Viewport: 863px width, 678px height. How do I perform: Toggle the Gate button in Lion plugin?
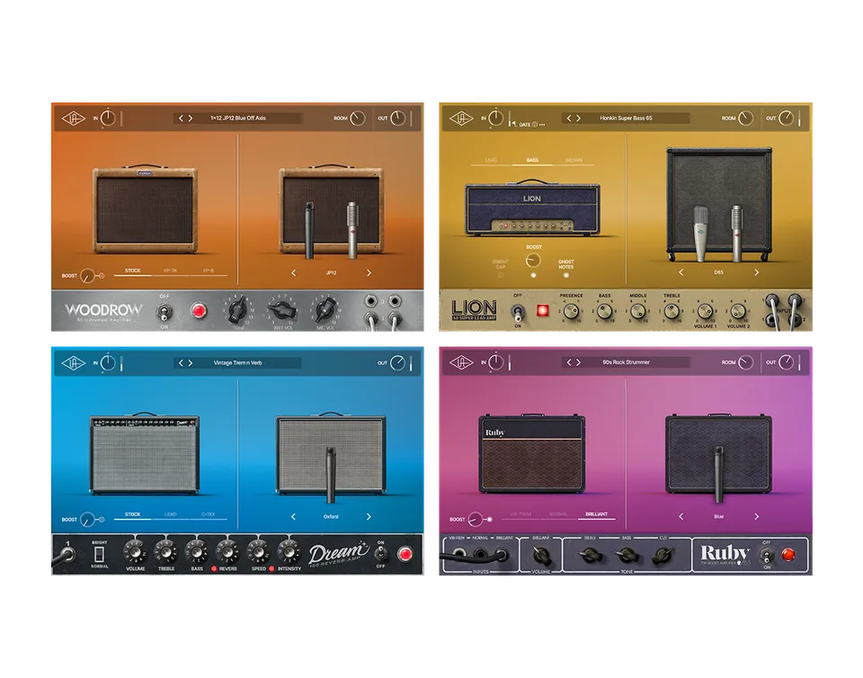pyautogui.click(x=534, y=125)
